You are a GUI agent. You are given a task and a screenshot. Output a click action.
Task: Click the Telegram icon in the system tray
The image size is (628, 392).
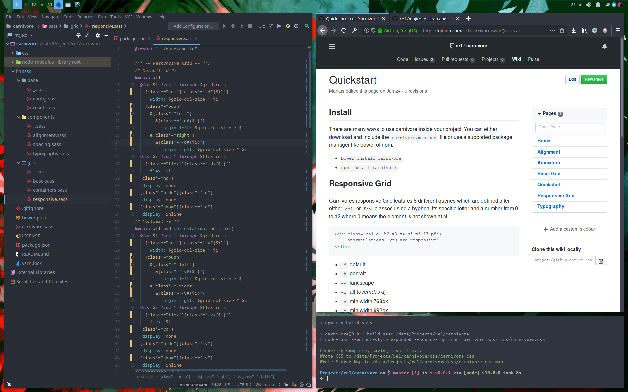614,5
